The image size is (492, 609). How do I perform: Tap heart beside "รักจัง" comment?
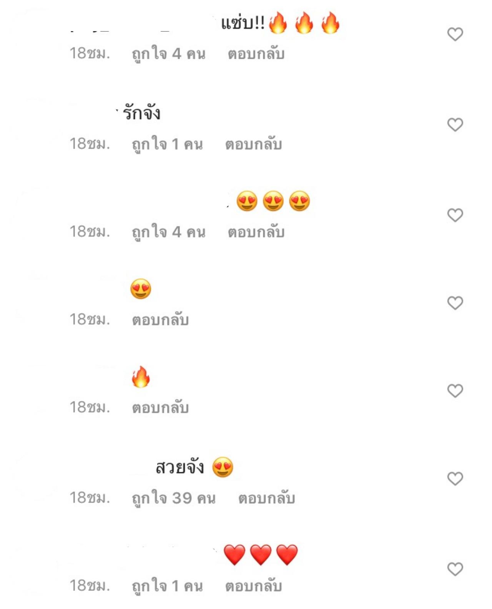point(455,125)
